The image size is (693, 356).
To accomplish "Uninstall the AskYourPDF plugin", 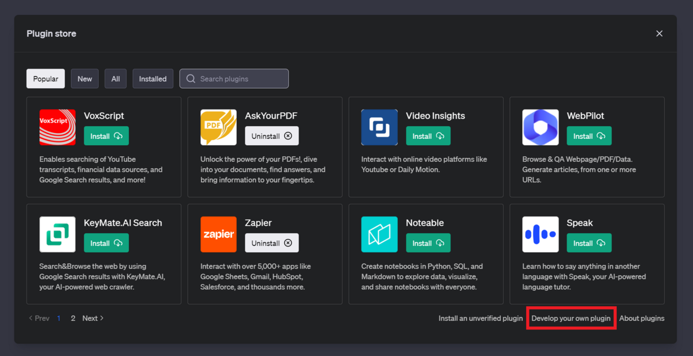I will pos(272,136).
